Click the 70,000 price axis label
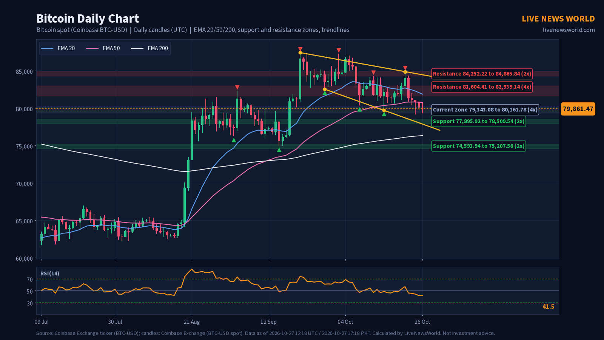The width and height of the screenshot is (604, 340). pos(24,184)
